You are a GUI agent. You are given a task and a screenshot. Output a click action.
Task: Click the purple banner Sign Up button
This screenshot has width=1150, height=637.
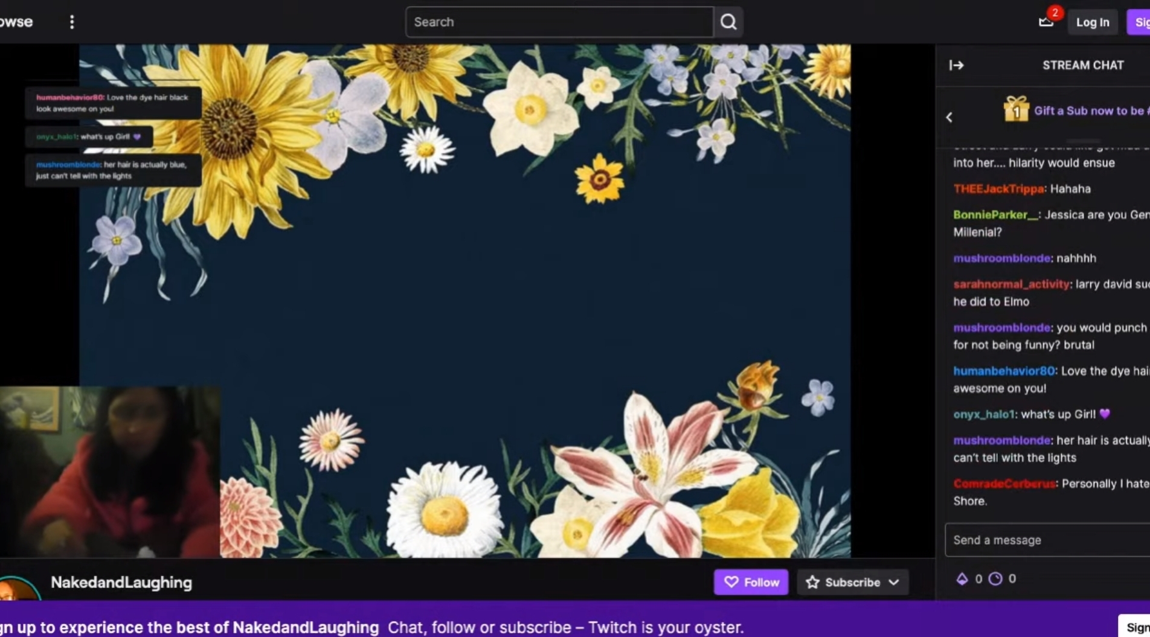pyautogui.click(x=1136, y=627)
